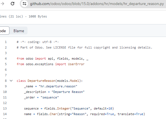Click the Integer field type on line 13
166x119 pixels.
[63, 108]
